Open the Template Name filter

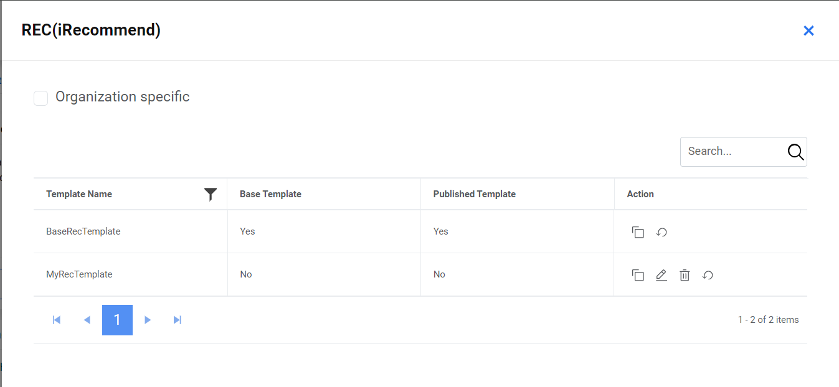pyautogui.click(x=211, y=194)
